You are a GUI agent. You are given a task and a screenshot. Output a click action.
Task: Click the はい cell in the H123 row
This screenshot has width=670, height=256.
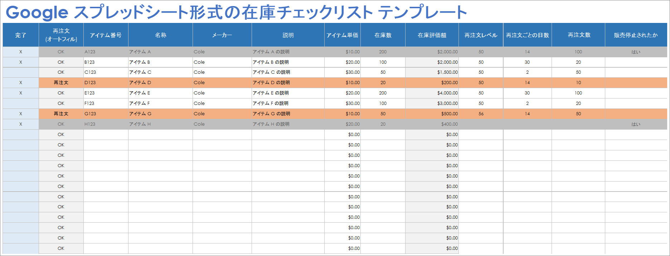point(636,124)
